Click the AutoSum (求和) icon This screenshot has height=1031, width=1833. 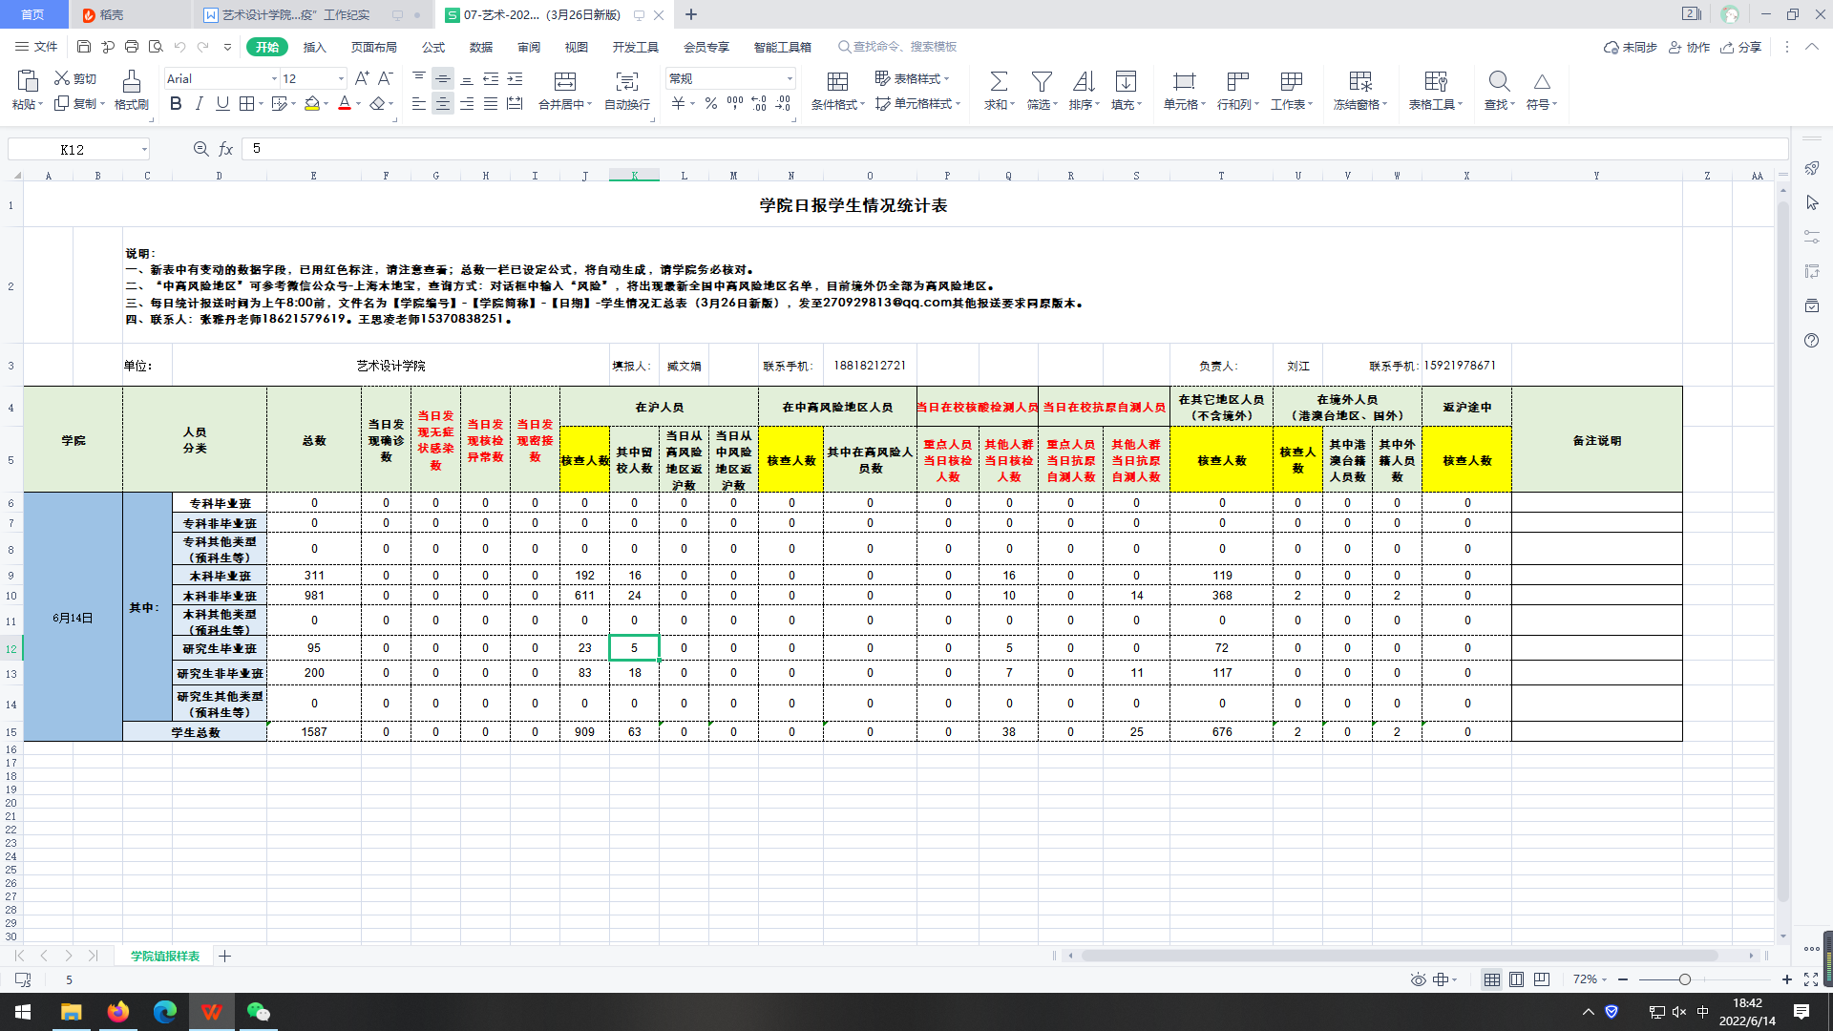tap(998, 82)
